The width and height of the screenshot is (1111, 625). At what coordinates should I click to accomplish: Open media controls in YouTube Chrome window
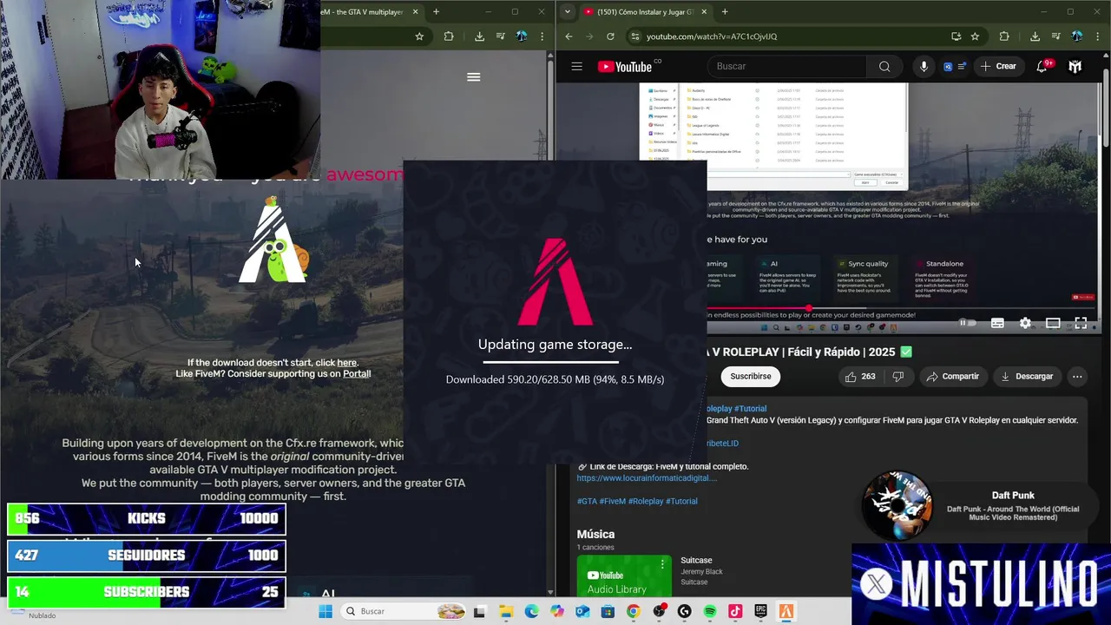pyautogui.click(x=1055, y=36)
